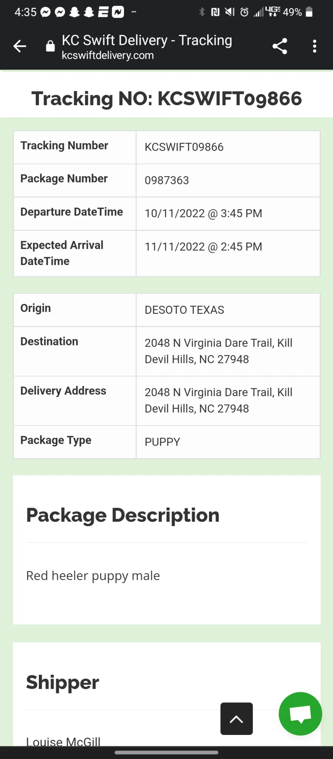The height and width of the screenshot is (759, 333).
Task: Tap the battery icon in status bar
Action: pyautogui.click(x=309, y=12)
